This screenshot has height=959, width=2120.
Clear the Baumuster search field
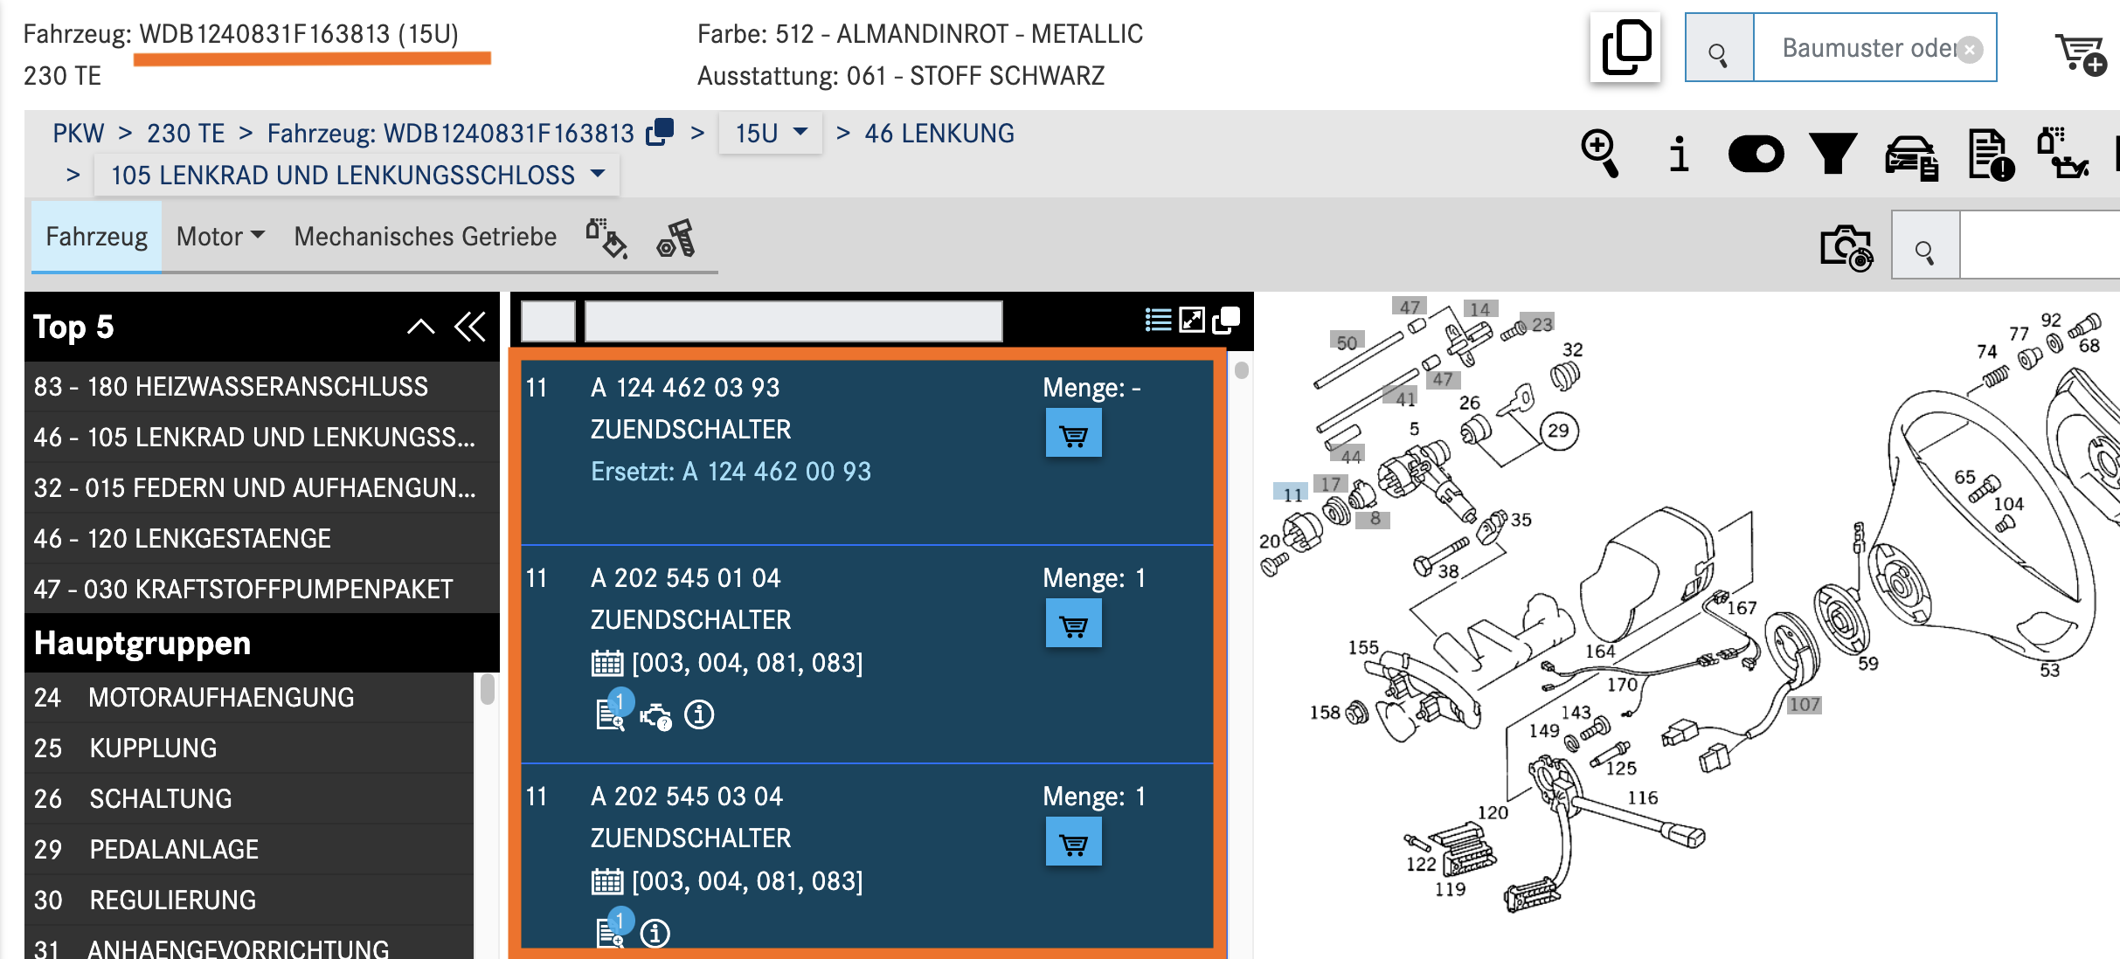[1970, 49]
